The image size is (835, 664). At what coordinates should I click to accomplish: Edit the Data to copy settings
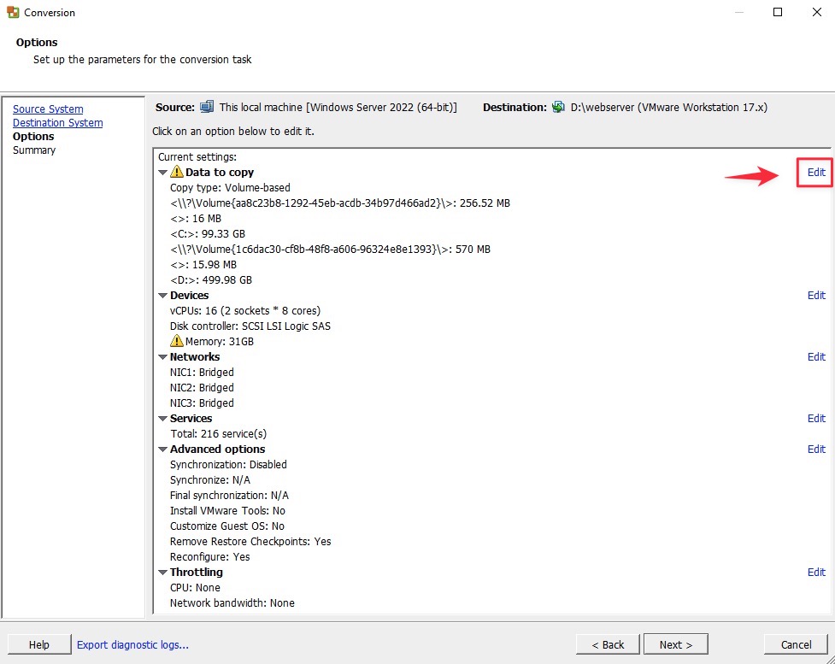click(x=816, y=172)
